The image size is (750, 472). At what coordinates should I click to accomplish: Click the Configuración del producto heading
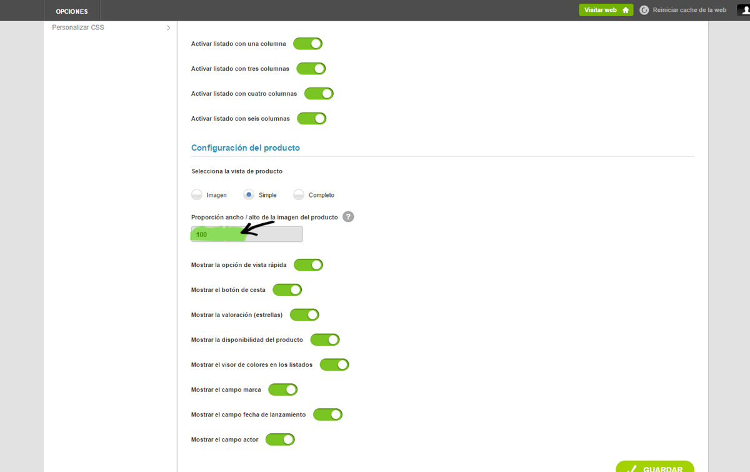coord(246,148)
